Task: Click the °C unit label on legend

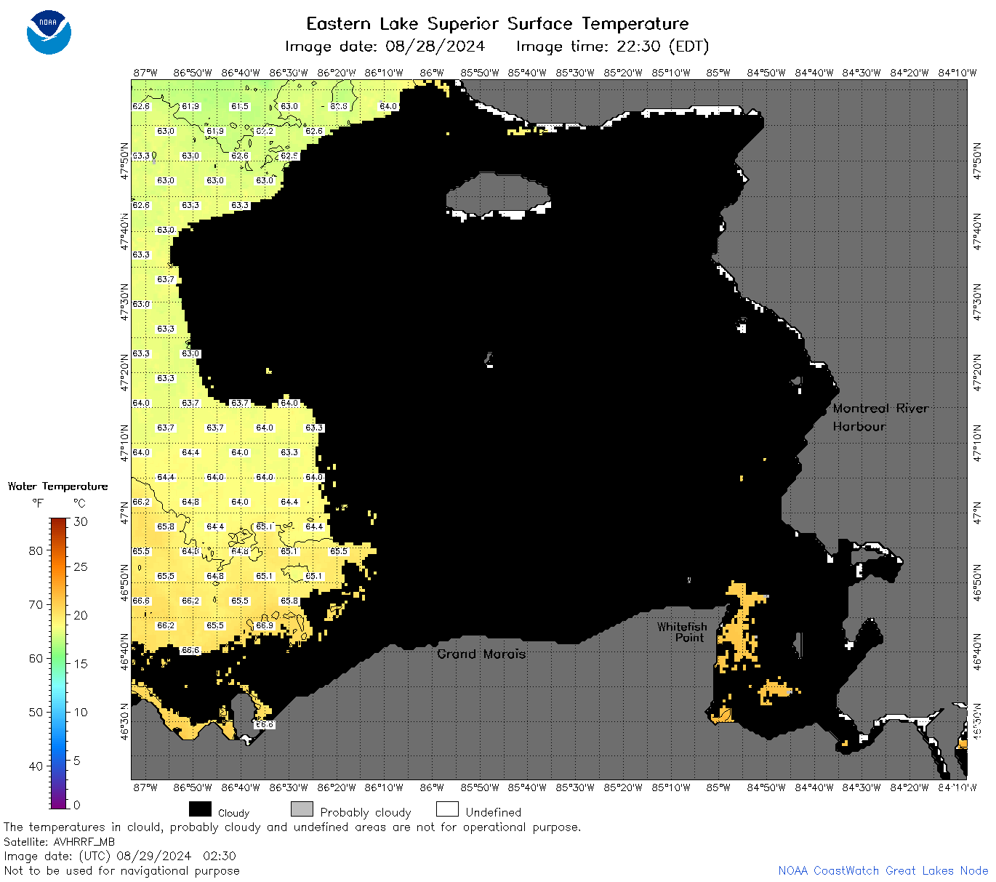Action: pos(79,503)
